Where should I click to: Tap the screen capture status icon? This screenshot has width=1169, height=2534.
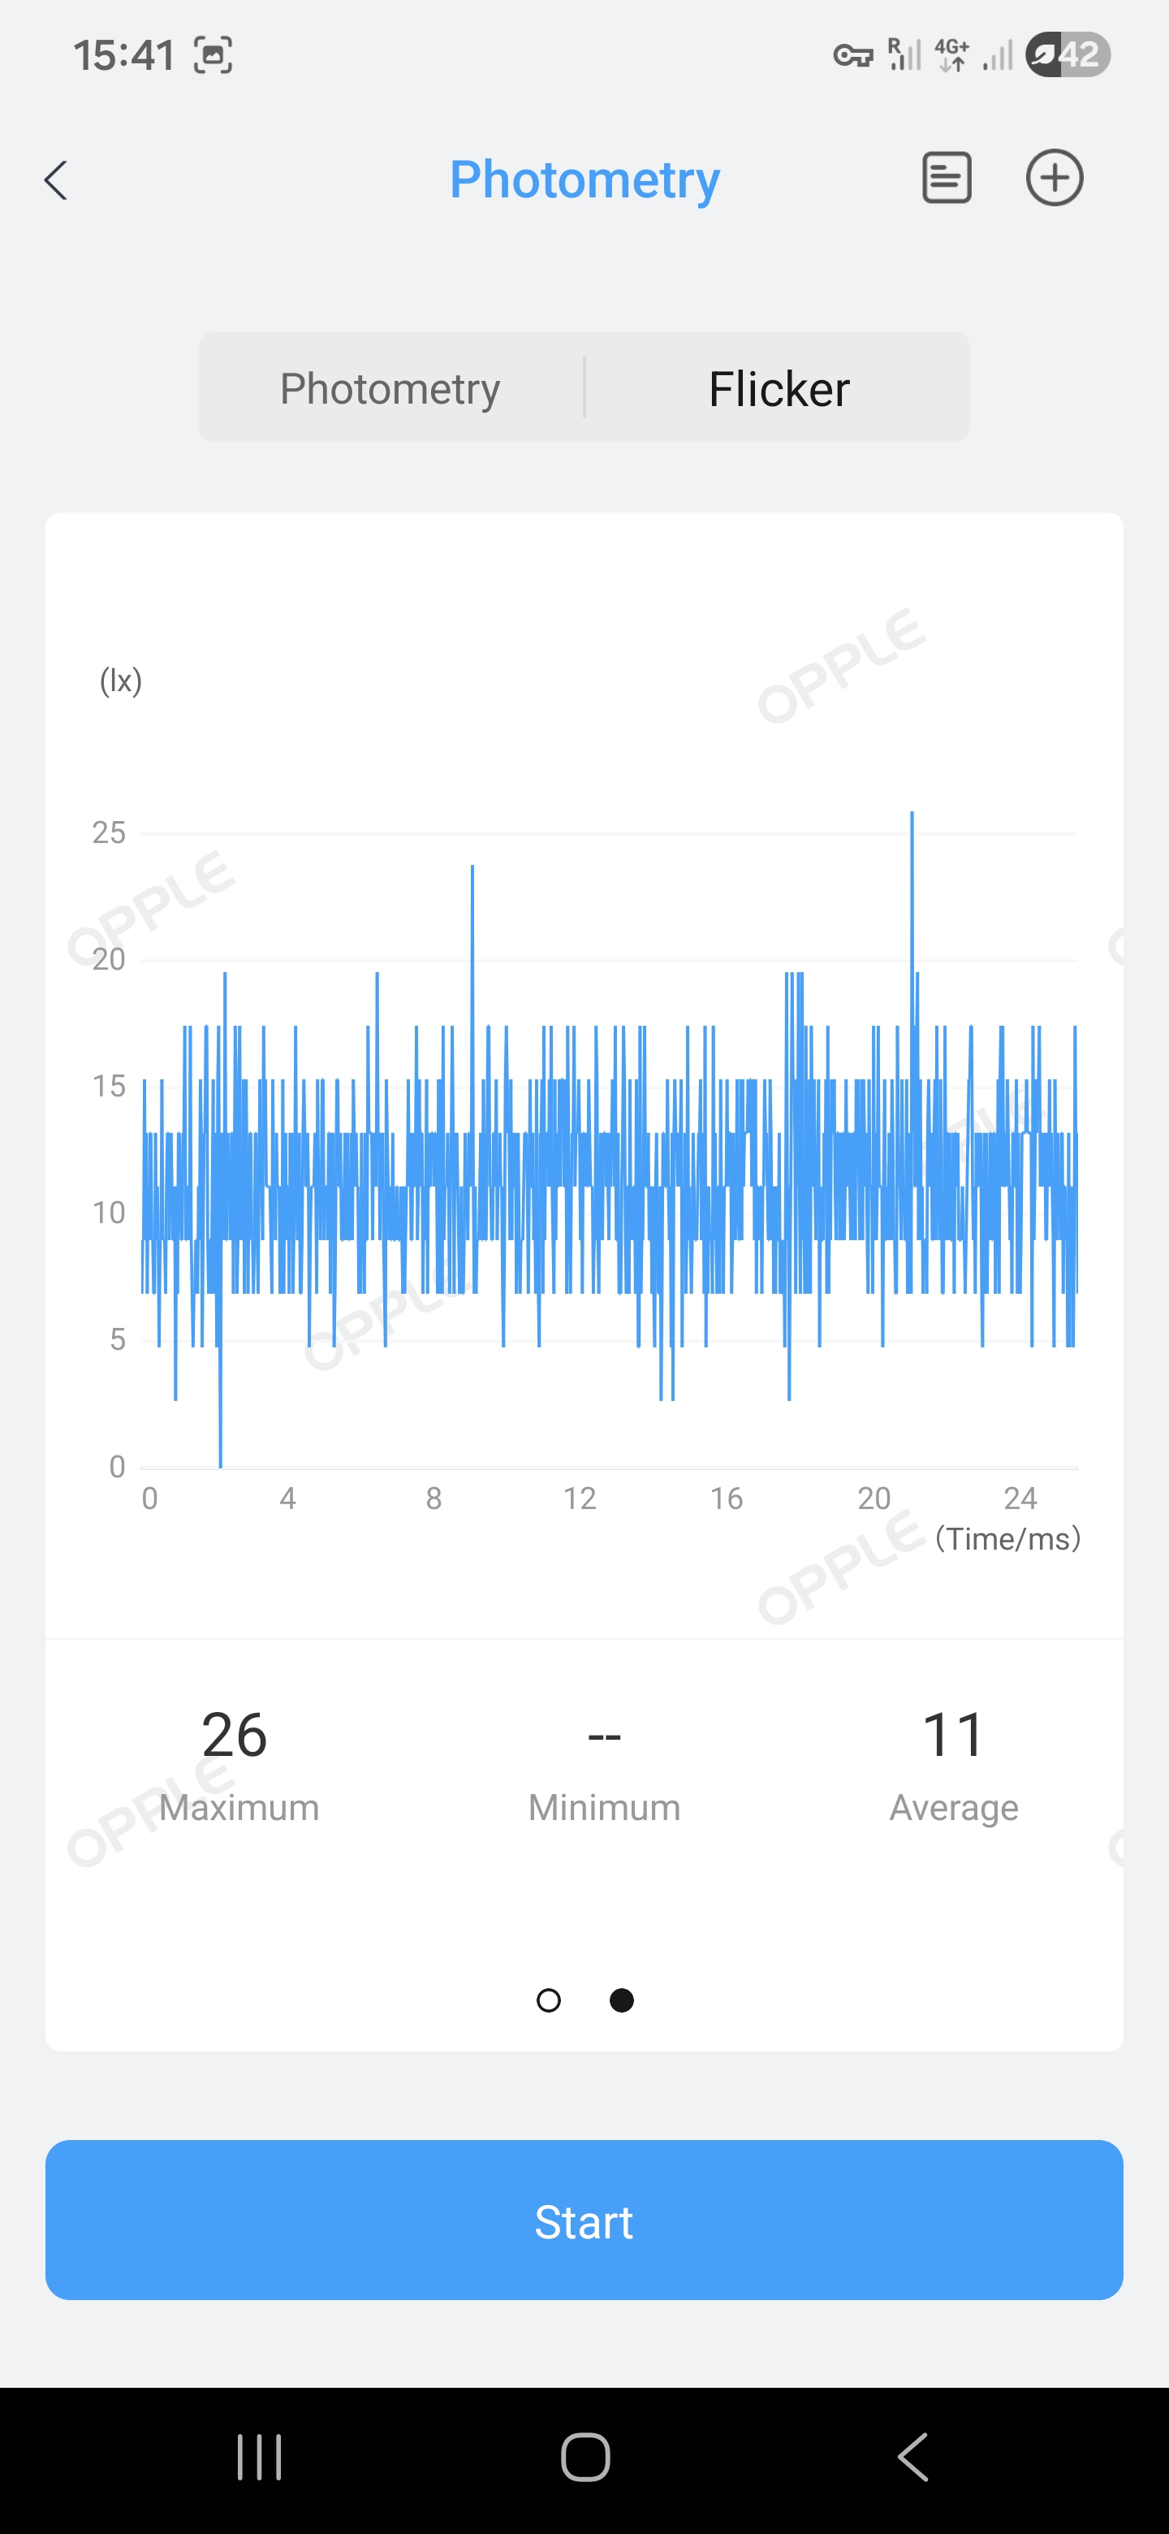click(213, 55)
